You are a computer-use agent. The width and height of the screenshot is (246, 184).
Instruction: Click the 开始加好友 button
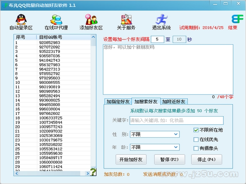coord(131,159)
